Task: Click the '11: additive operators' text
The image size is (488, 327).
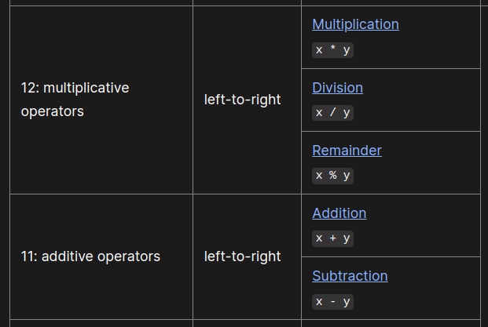Action: 90,256
